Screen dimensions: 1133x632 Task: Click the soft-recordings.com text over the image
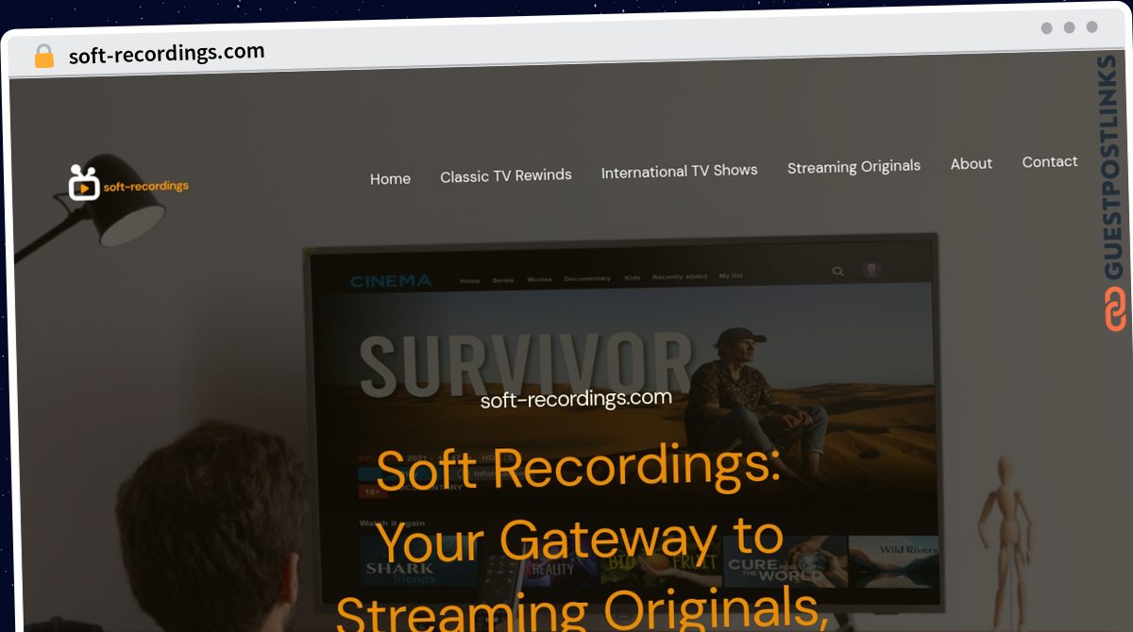576,398
